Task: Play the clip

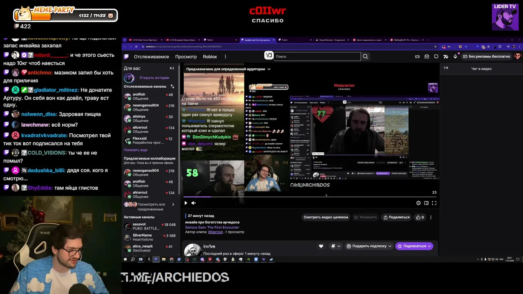Action: (186, 203)
